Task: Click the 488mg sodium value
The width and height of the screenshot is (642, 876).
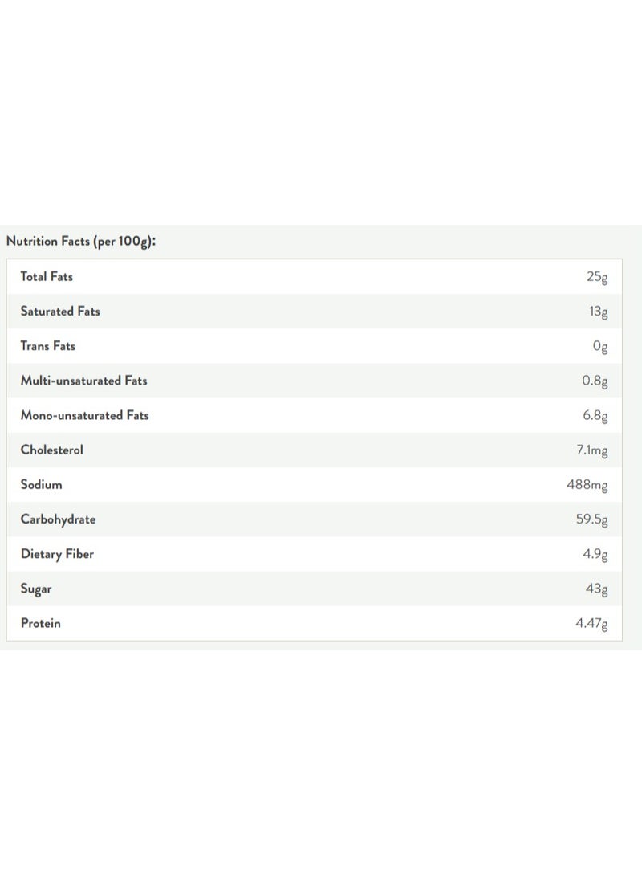Action: (587, 485)
